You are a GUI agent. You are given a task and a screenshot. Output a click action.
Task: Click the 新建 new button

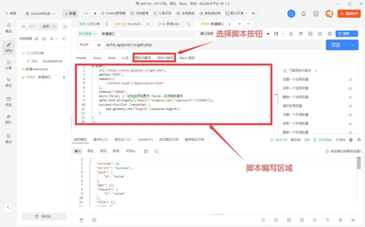[x=70, y=14]
